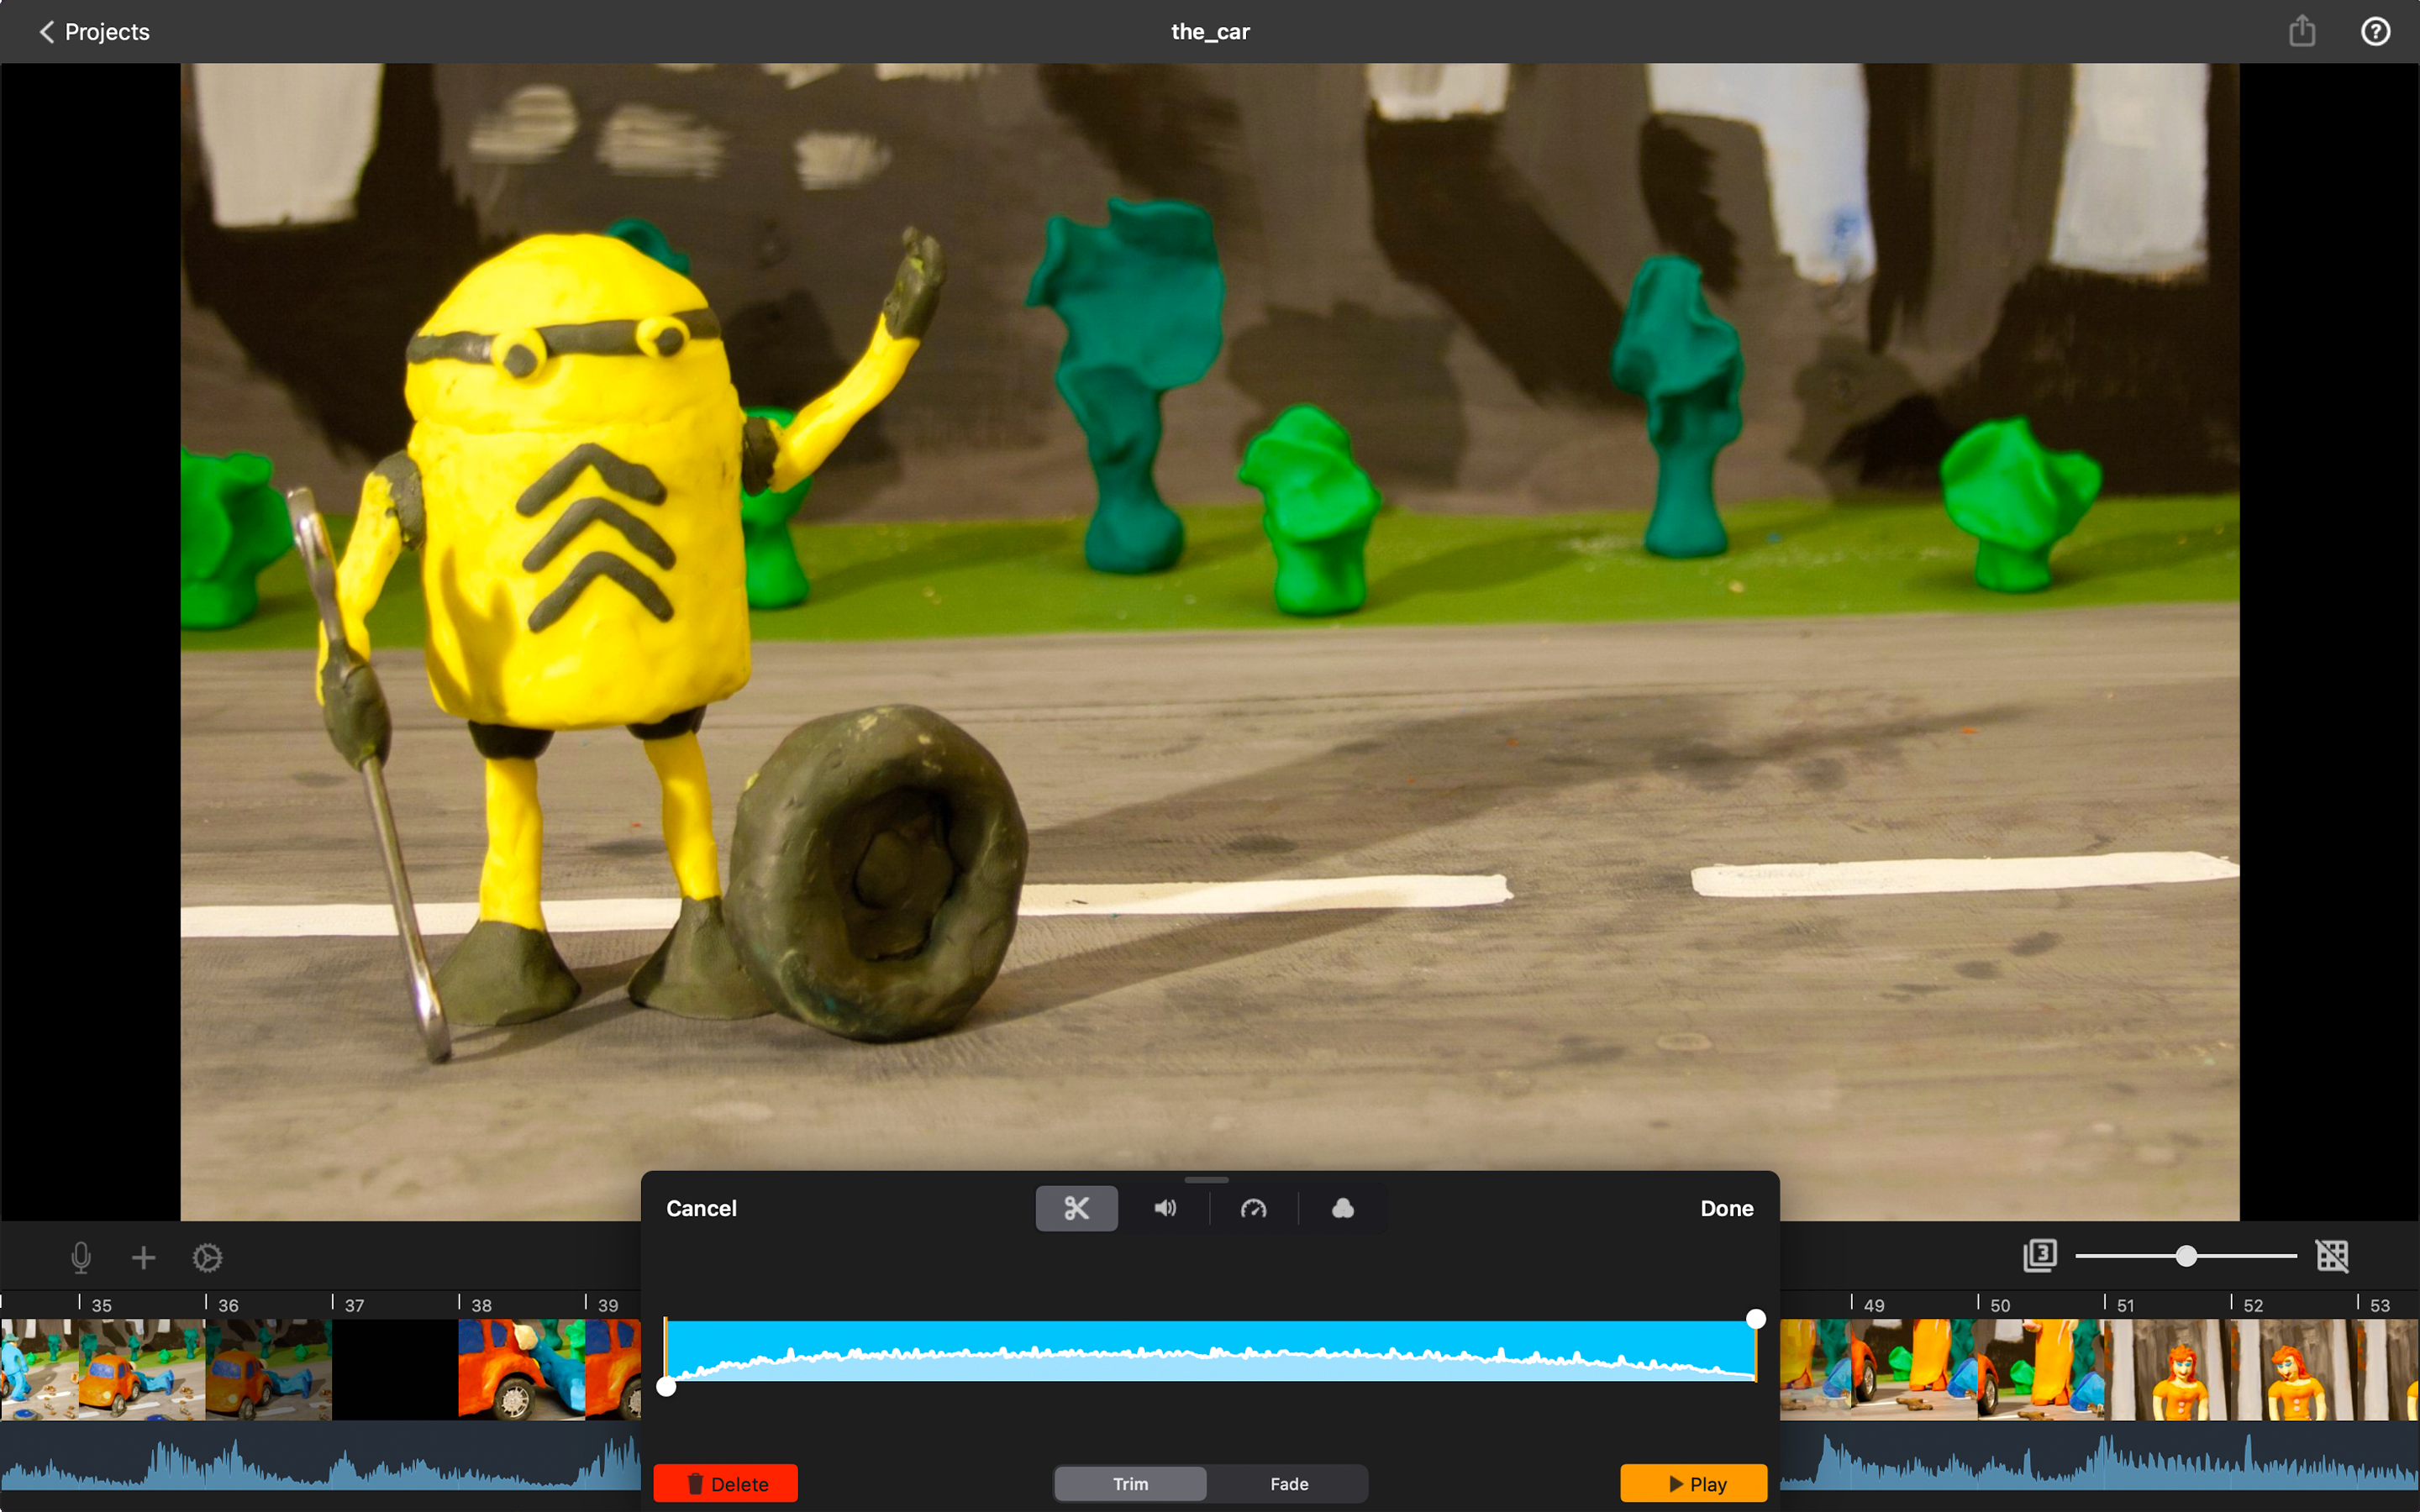Open the share export icon
The image size is (2420, 1512).
[x=2302, y=31]
